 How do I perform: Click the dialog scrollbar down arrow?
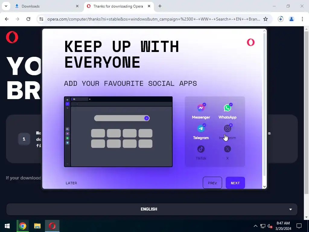(264, 186)
